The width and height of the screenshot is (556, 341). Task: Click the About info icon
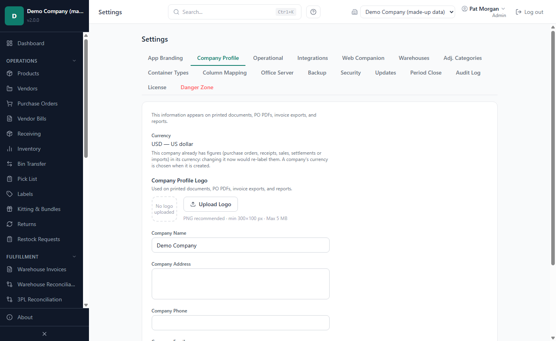10,317
